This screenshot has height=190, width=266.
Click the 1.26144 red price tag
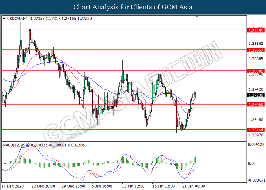click(x=255, y=130)
